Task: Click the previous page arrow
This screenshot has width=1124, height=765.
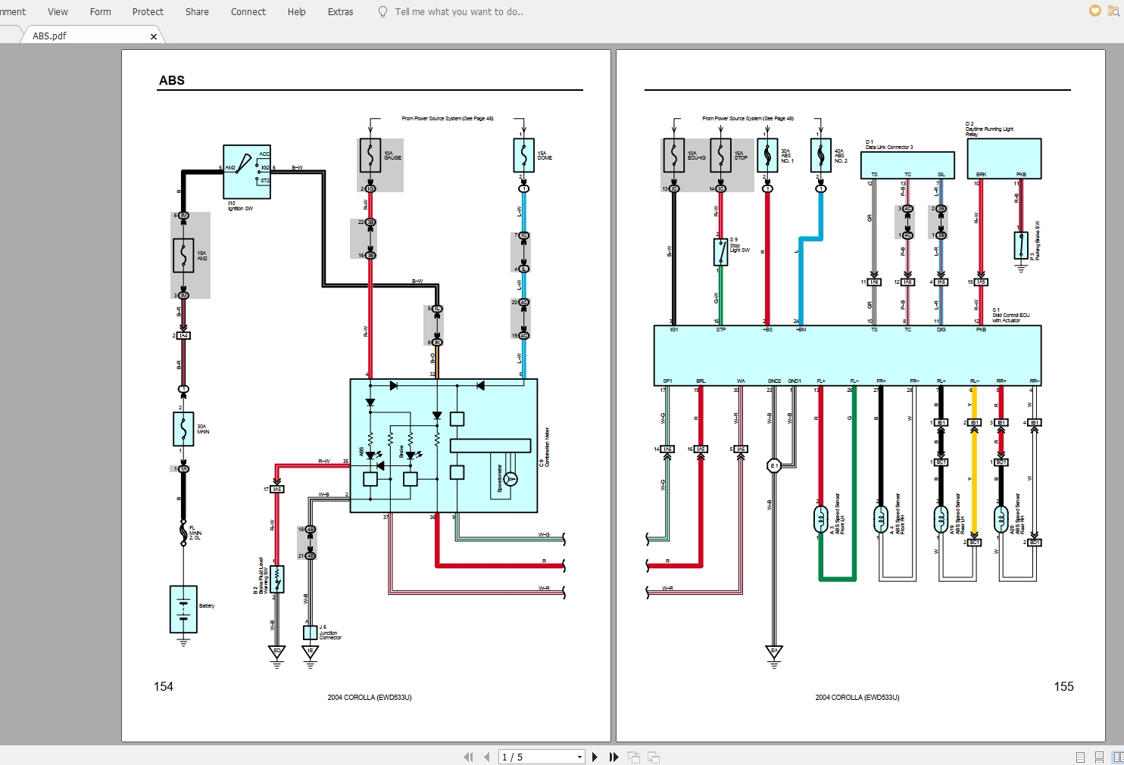Action: 486,757
